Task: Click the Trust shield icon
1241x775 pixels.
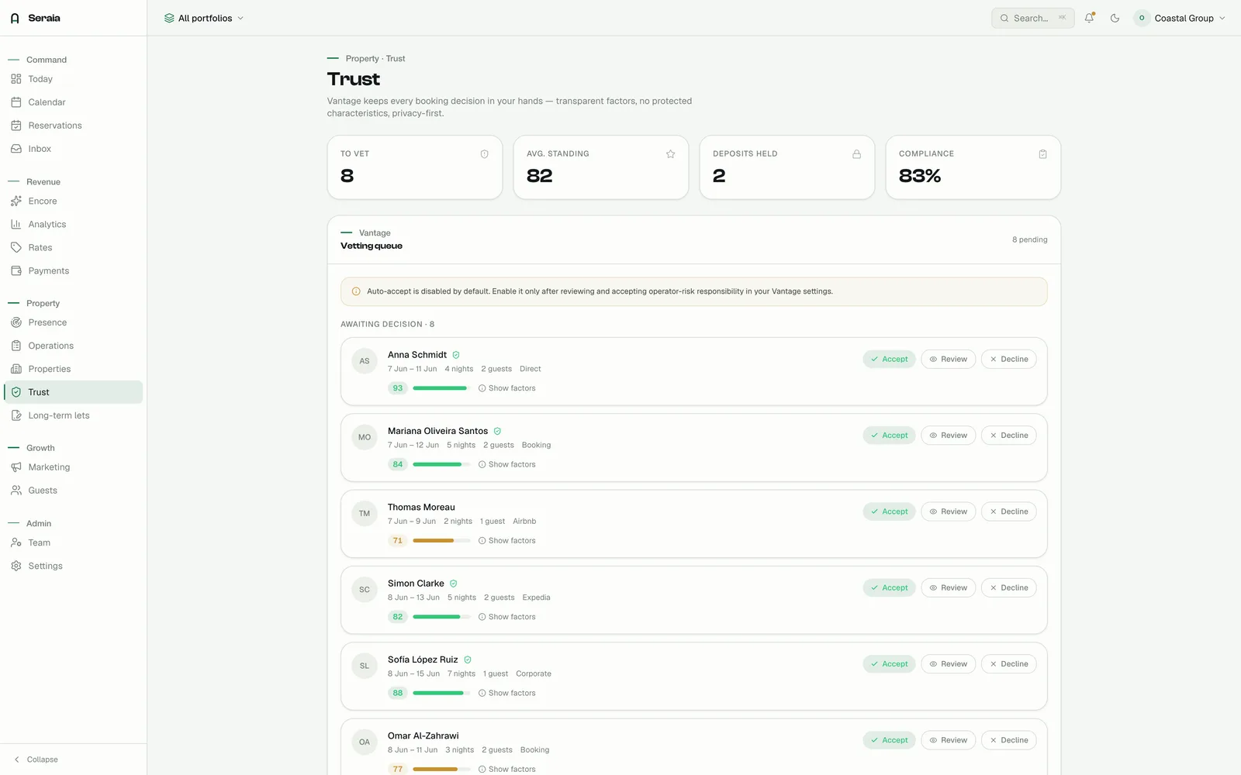Action: pos(16,392)
